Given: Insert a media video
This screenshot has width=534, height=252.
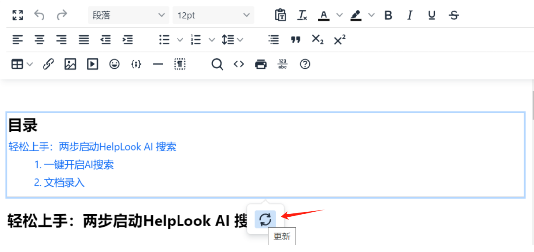Looking at the screenshot, I should coord(92,64).
